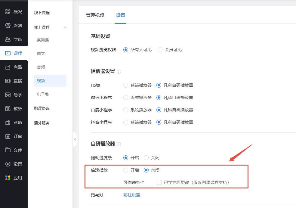Choose 凡科自研播放器 for 微信小程序
The width and height of the screenshot is (296, 208).
(x=159, y=98)
